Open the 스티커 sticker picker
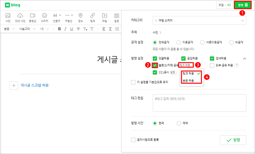Viewport: 255px width, 154px height. click(44, 18)
